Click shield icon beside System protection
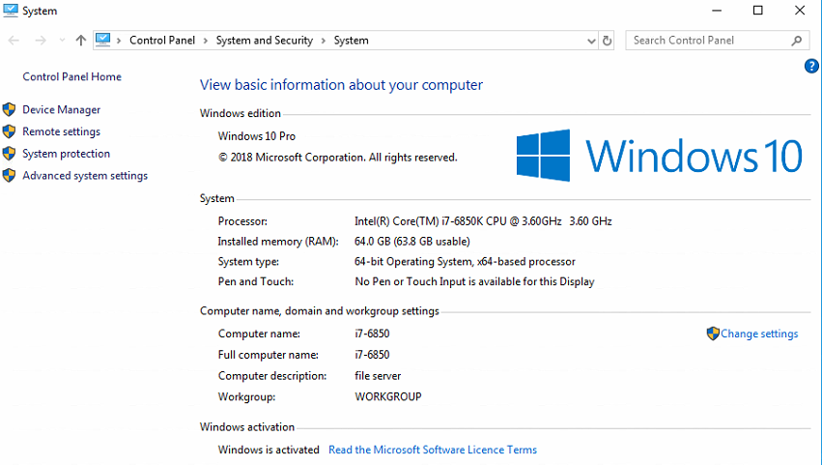 point(9,154)
